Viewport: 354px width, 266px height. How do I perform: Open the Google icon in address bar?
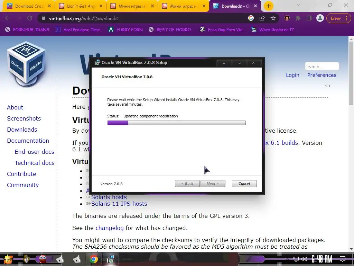point(251,18)
